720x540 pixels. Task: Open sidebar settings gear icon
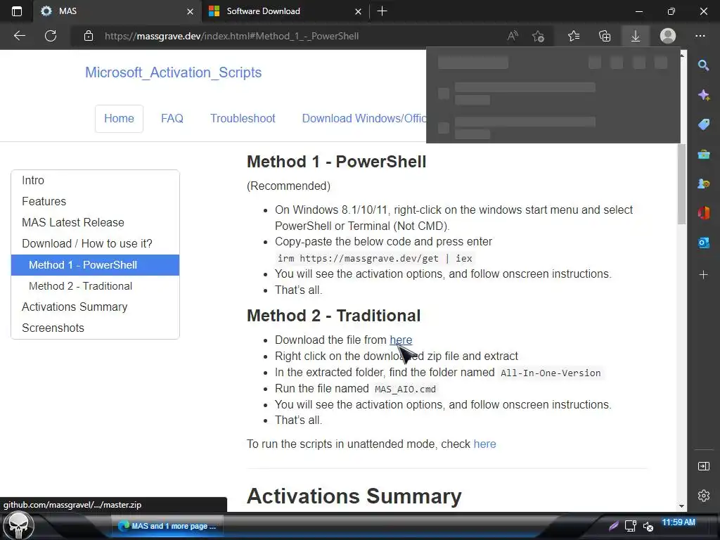coord(703,496)
